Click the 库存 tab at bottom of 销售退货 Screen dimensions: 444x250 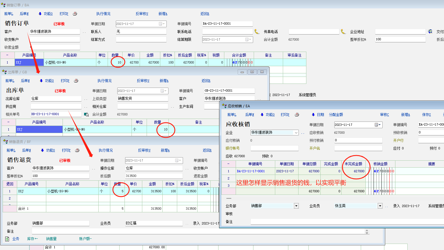click(x=32, y=239)
